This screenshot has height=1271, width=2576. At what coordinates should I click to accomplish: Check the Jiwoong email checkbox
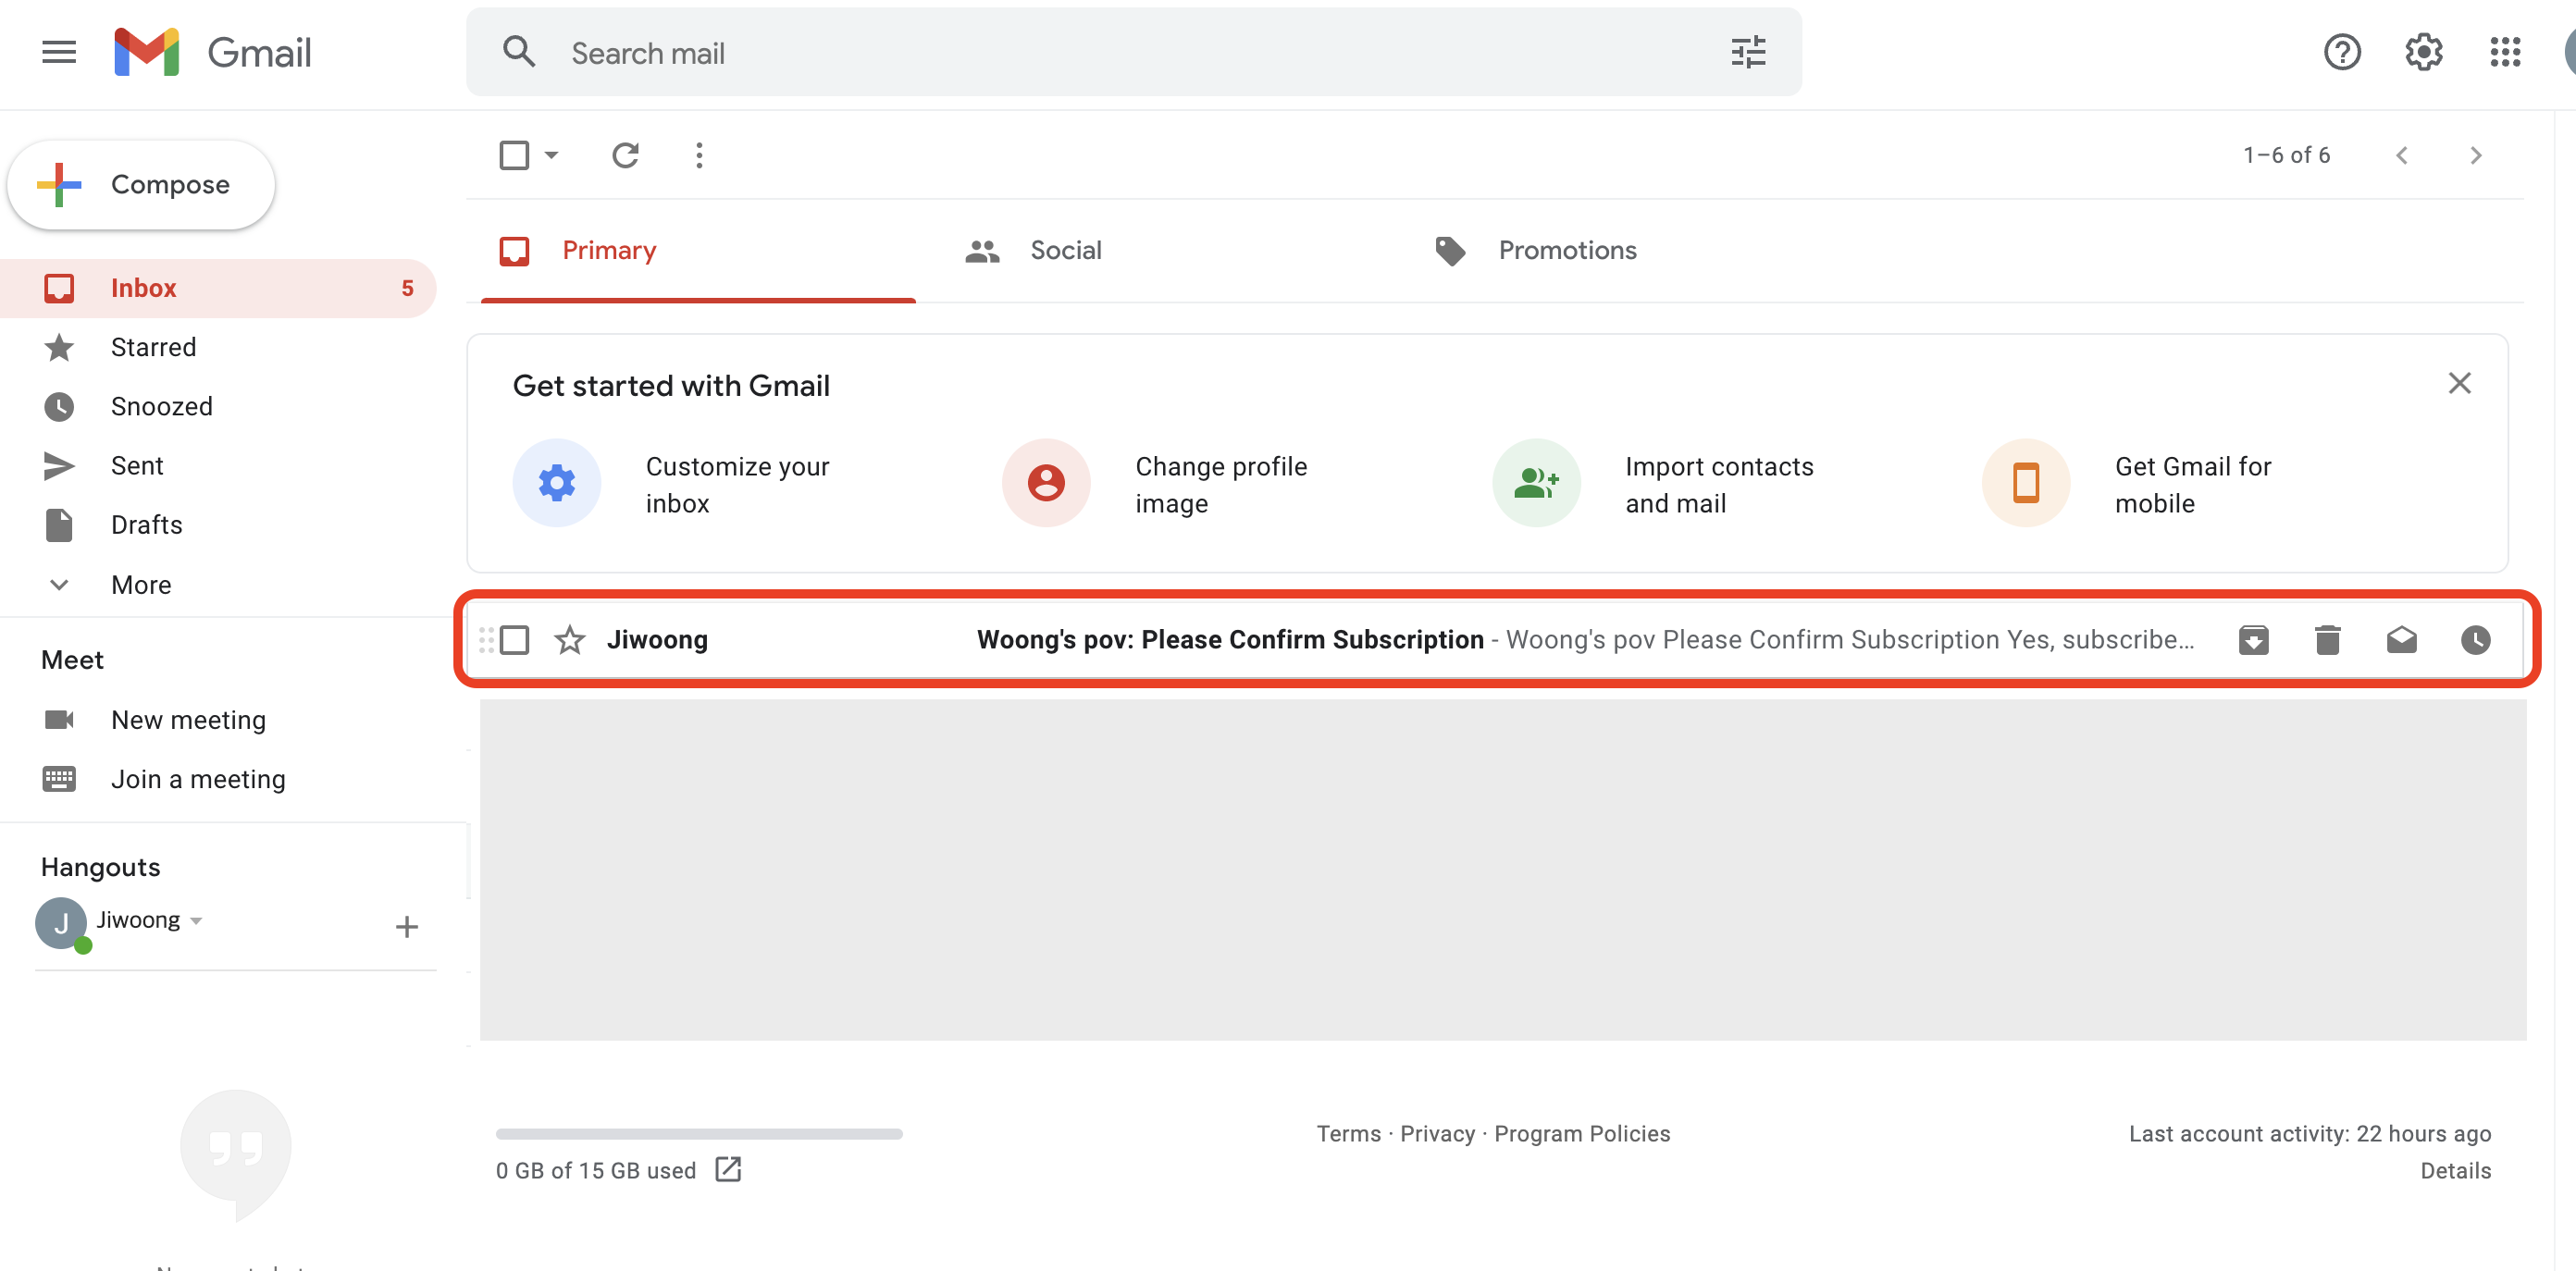click(514, 640)
